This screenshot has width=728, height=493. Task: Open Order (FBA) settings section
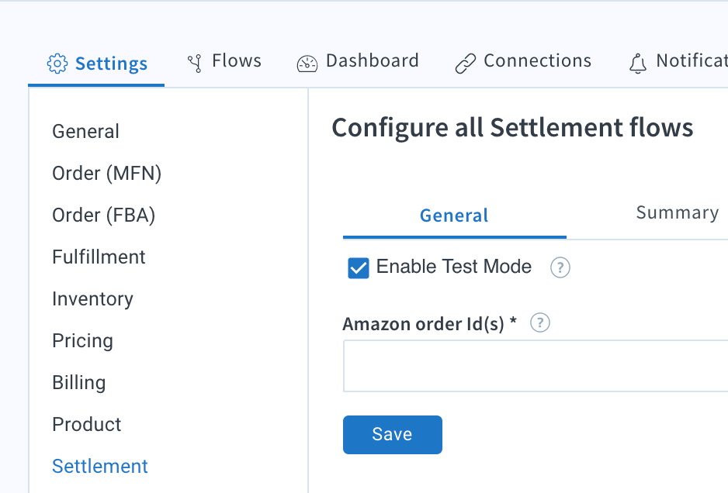pyautogui.click(x=103, y=215)
